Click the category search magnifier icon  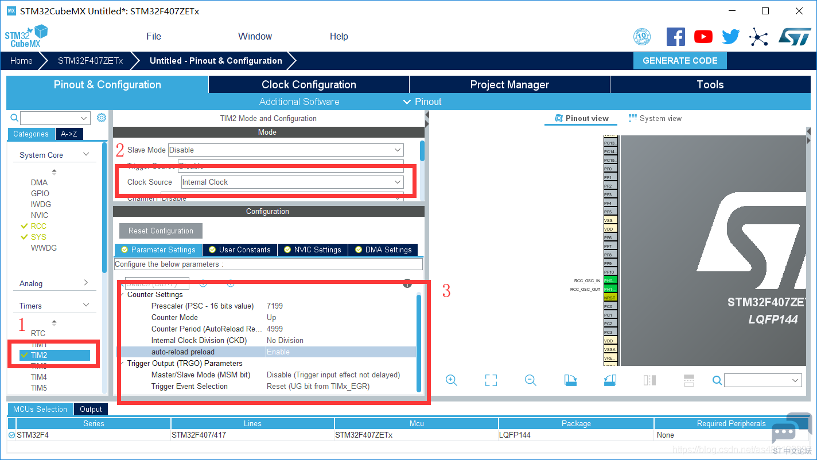tap(14, 118)
